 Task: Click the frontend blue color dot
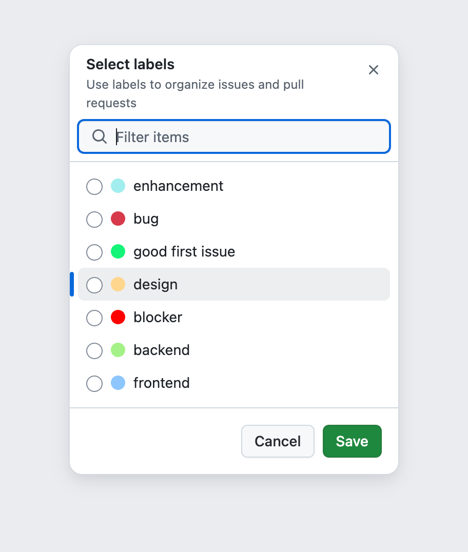pos(118,383)
